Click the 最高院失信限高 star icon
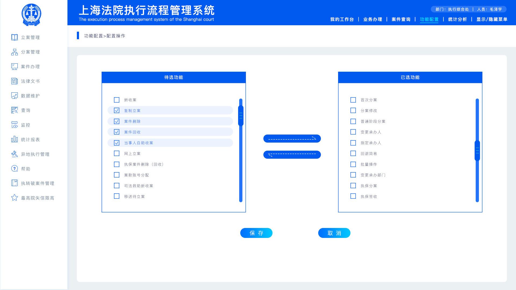The image size is (516, 290). (x=14, y=198)
